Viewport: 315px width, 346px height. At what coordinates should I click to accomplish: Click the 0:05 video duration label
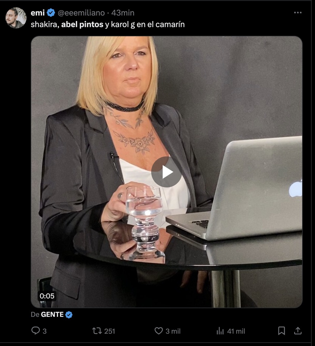pyautogui.click(x=47, y=296)
